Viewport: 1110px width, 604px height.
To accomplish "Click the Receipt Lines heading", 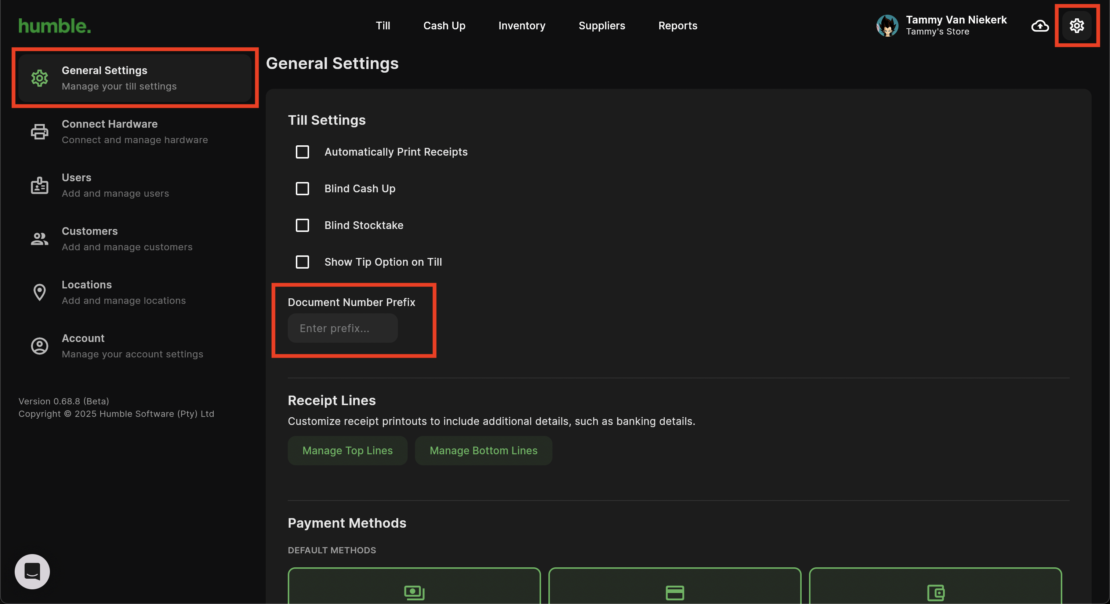I will (x=332, y=400).
